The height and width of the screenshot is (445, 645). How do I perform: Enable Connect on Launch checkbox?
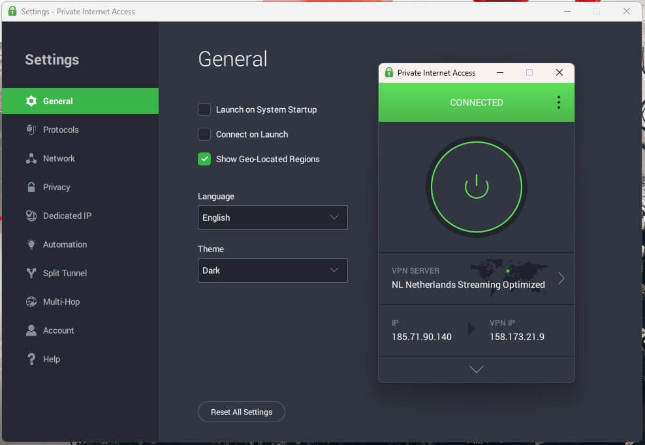pos(204,134)
